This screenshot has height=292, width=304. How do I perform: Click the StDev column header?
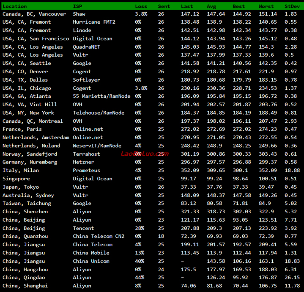click(292, 6)
